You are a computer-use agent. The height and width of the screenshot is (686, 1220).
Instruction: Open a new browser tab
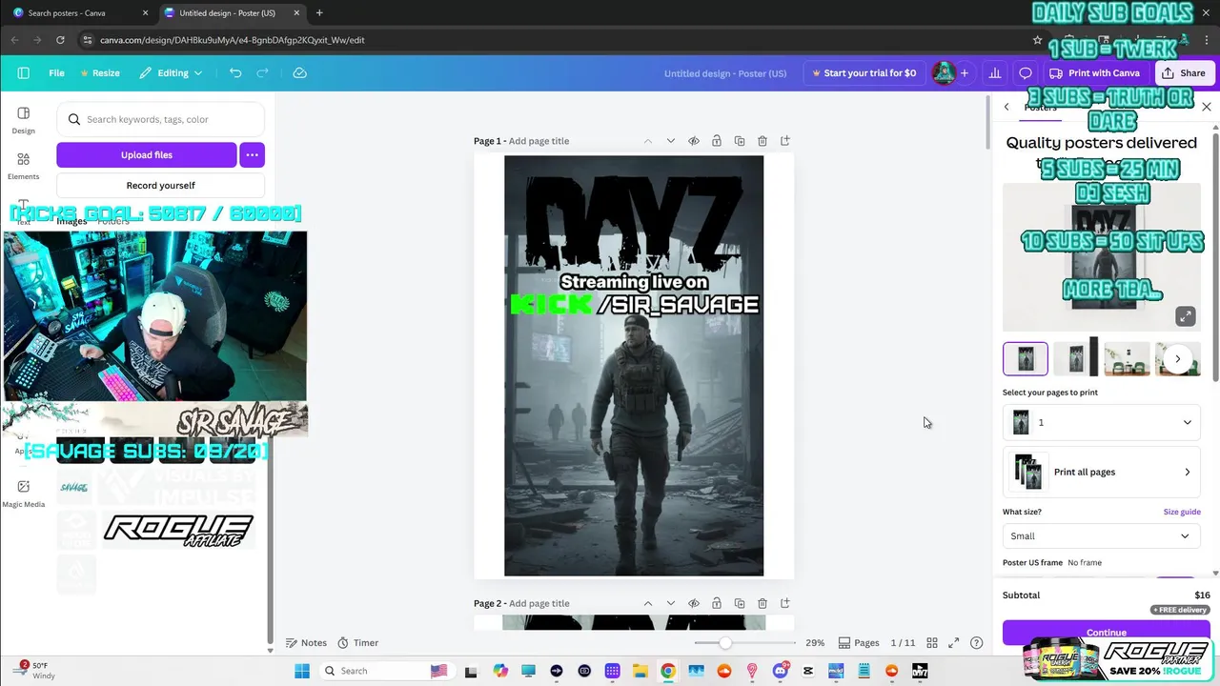coord(319,13)
